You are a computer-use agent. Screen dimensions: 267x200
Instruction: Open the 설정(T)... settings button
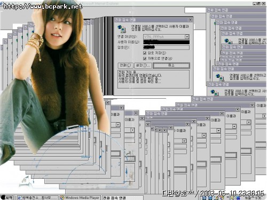pyautogui.click(x=143, y=66)
